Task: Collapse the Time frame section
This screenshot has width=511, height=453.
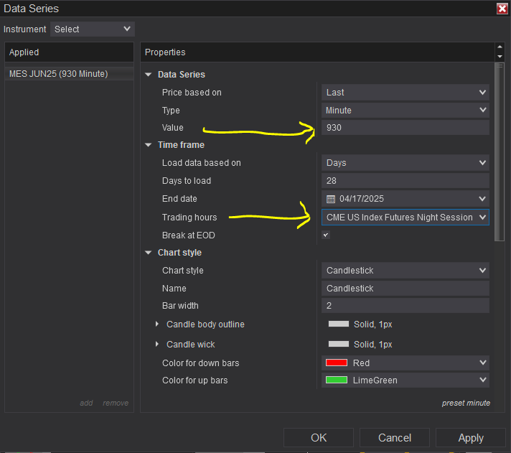Action: [149, 145]
